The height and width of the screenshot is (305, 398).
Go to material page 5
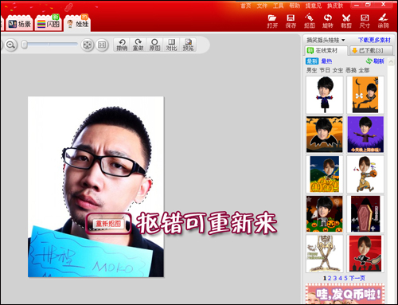pos(345,278)
